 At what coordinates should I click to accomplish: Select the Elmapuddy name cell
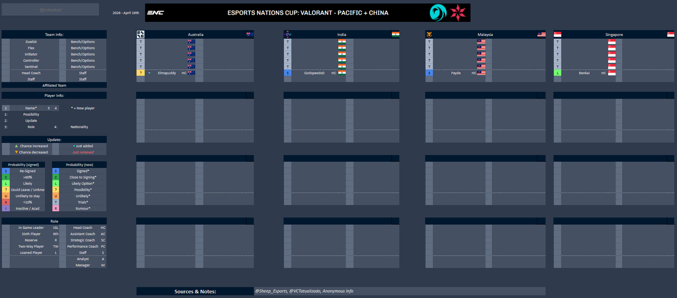(166, 73)
